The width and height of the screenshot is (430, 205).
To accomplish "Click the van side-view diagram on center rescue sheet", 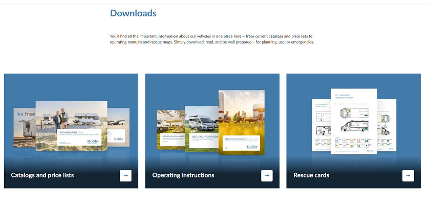I will pos(354,125).
